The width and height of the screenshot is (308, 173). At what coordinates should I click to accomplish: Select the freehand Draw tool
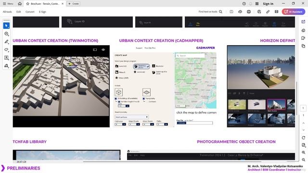tap(6, 49)
